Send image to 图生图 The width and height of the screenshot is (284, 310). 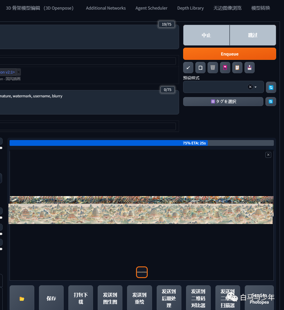(110, 298)
